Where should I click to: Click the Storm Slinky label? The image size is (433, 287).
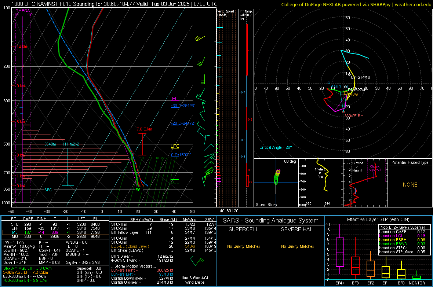266,205
